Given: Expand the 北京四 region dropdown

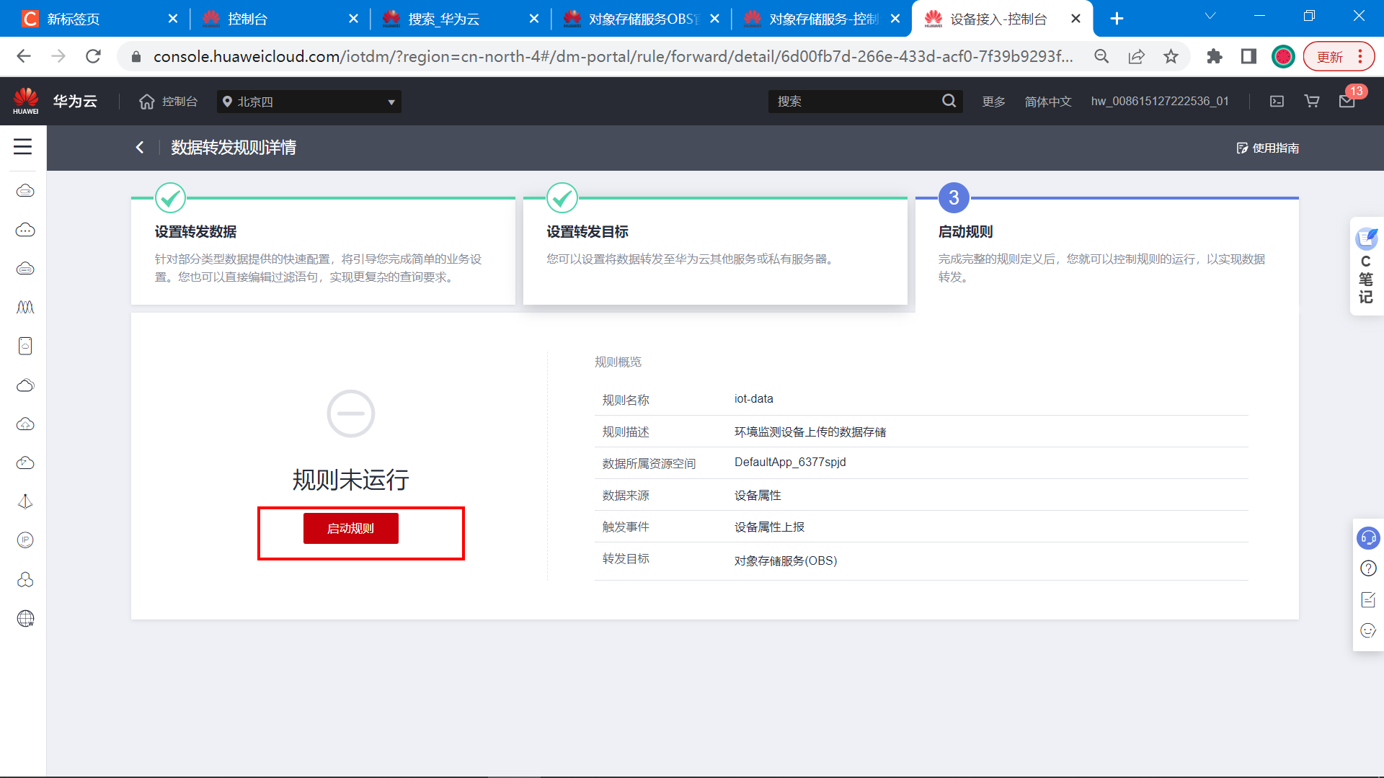Looking at the screenshot, I should pyautogui.click(x=309, y=102).
